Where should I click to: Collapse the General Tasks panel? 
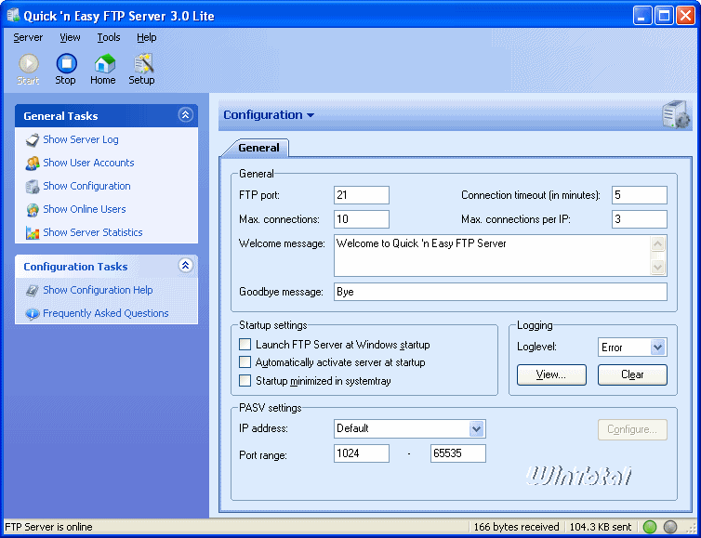pos(186,115)
